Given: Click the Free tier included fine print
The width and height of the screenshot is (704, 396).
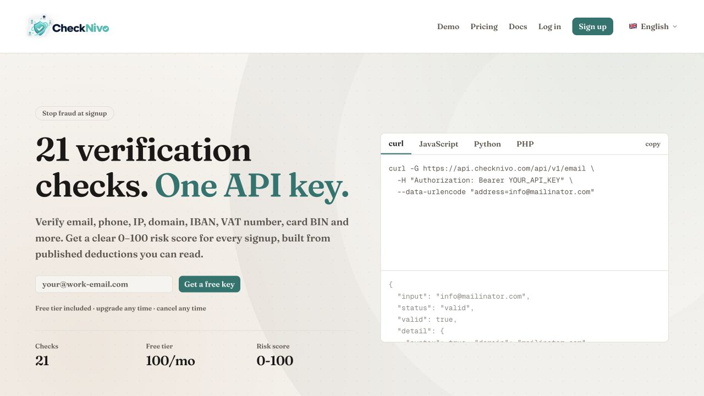Looking at the screenshot, I should coord(120,309).
